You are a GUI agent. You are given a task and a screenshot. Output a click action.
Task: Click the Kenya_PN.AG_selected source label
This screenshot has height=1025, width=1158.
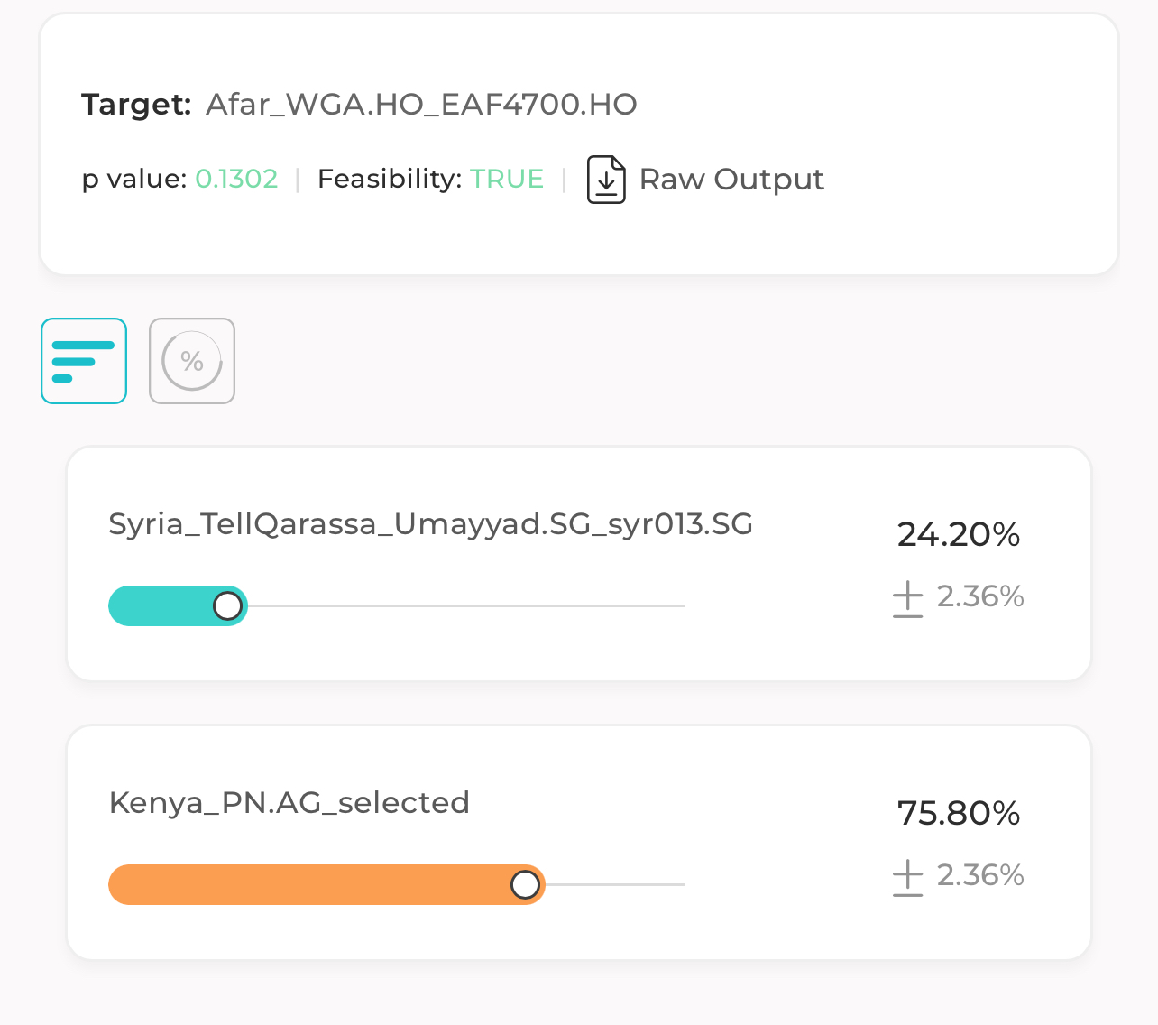click(289, 803)
